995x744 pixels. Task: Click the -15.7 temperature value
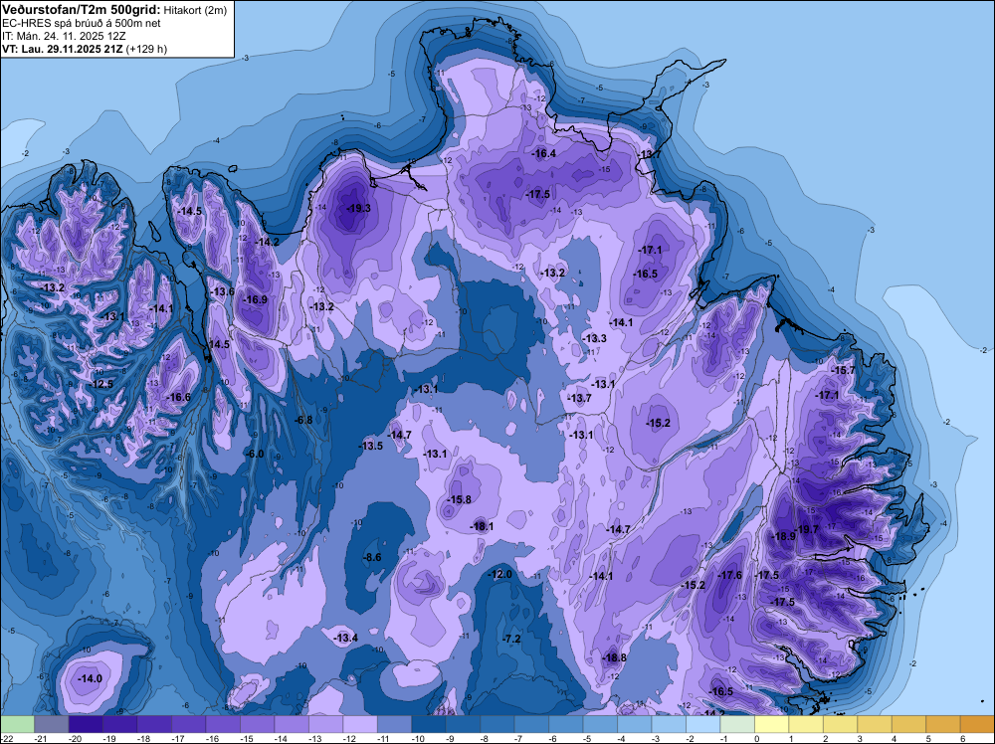(844, 370)
